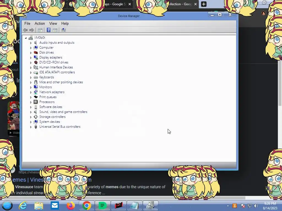Click the Processors chip icon
282x211 pixels.
(x=36, y=102)
